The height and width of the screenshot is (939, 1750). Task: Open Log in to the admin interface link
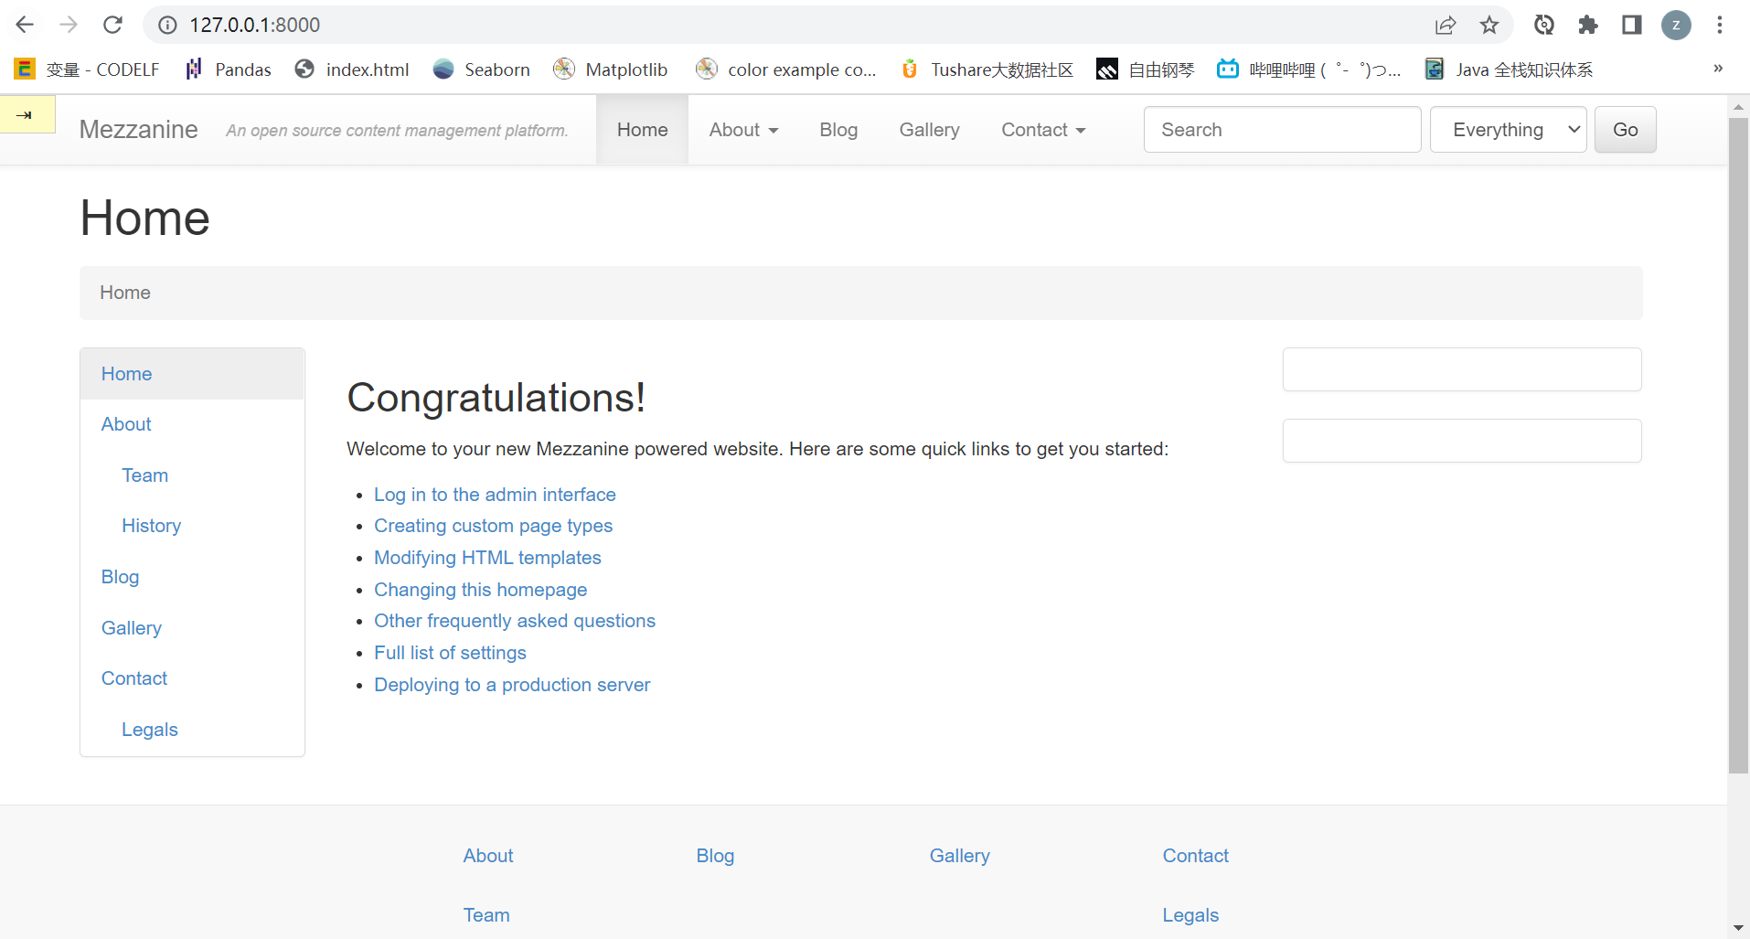[x=495, y=495]
